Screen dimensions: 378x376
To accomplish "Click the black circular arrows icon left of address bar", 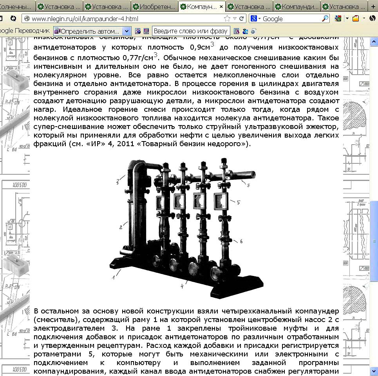I will click(13, 18).
